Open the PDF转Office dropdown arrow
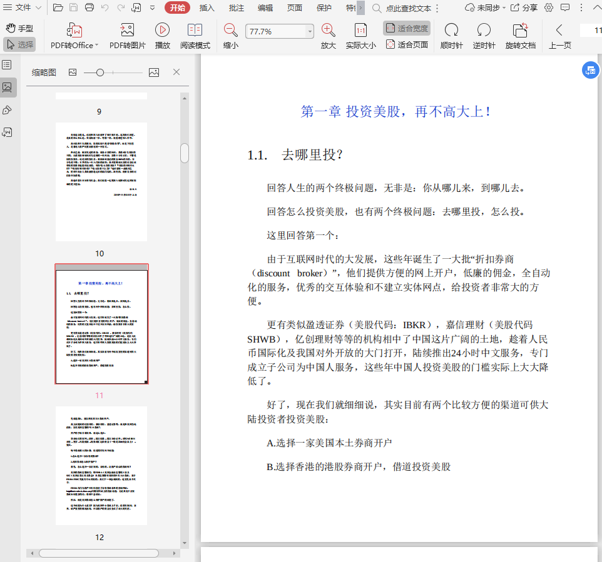Viewport: 602px width, 562px height. tap(96, 46)
